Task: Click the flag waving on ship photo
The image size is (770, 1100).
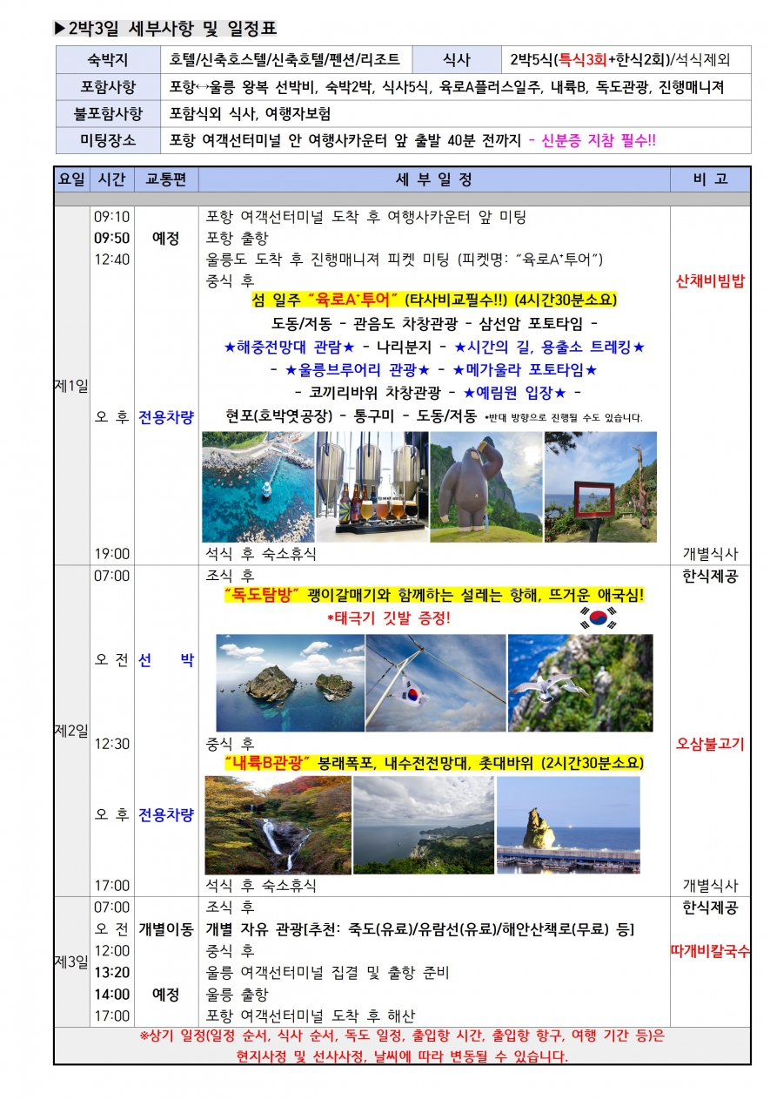Action: [435, 682]
